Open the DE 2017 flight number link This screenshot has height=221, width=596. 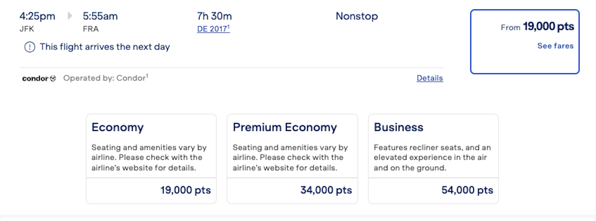(x=213, y=29)
